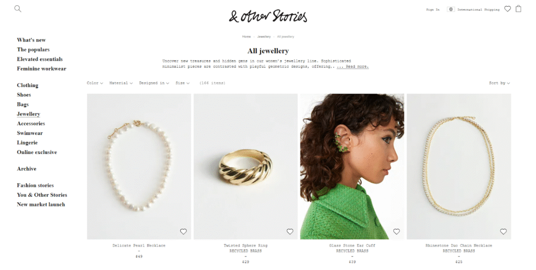Select Swimwear in the side menu
Viewport: 536px width, 270px height.
pos(30,133)
